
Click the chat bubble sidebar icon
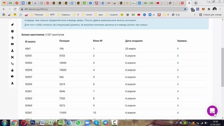click(x=13, y=44)
